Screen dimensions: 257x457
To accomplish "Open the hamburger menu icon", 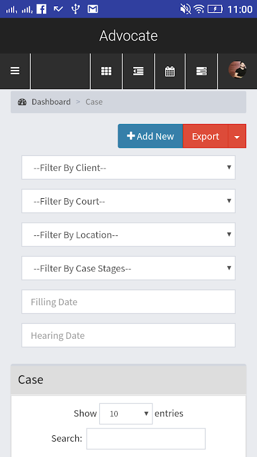I will tap(15, 71).
